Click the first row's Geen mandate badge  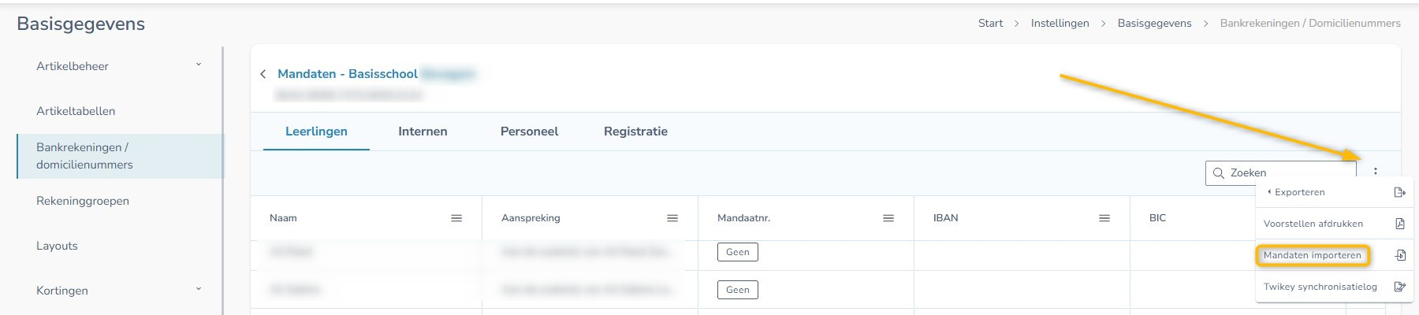click(738, 252)
